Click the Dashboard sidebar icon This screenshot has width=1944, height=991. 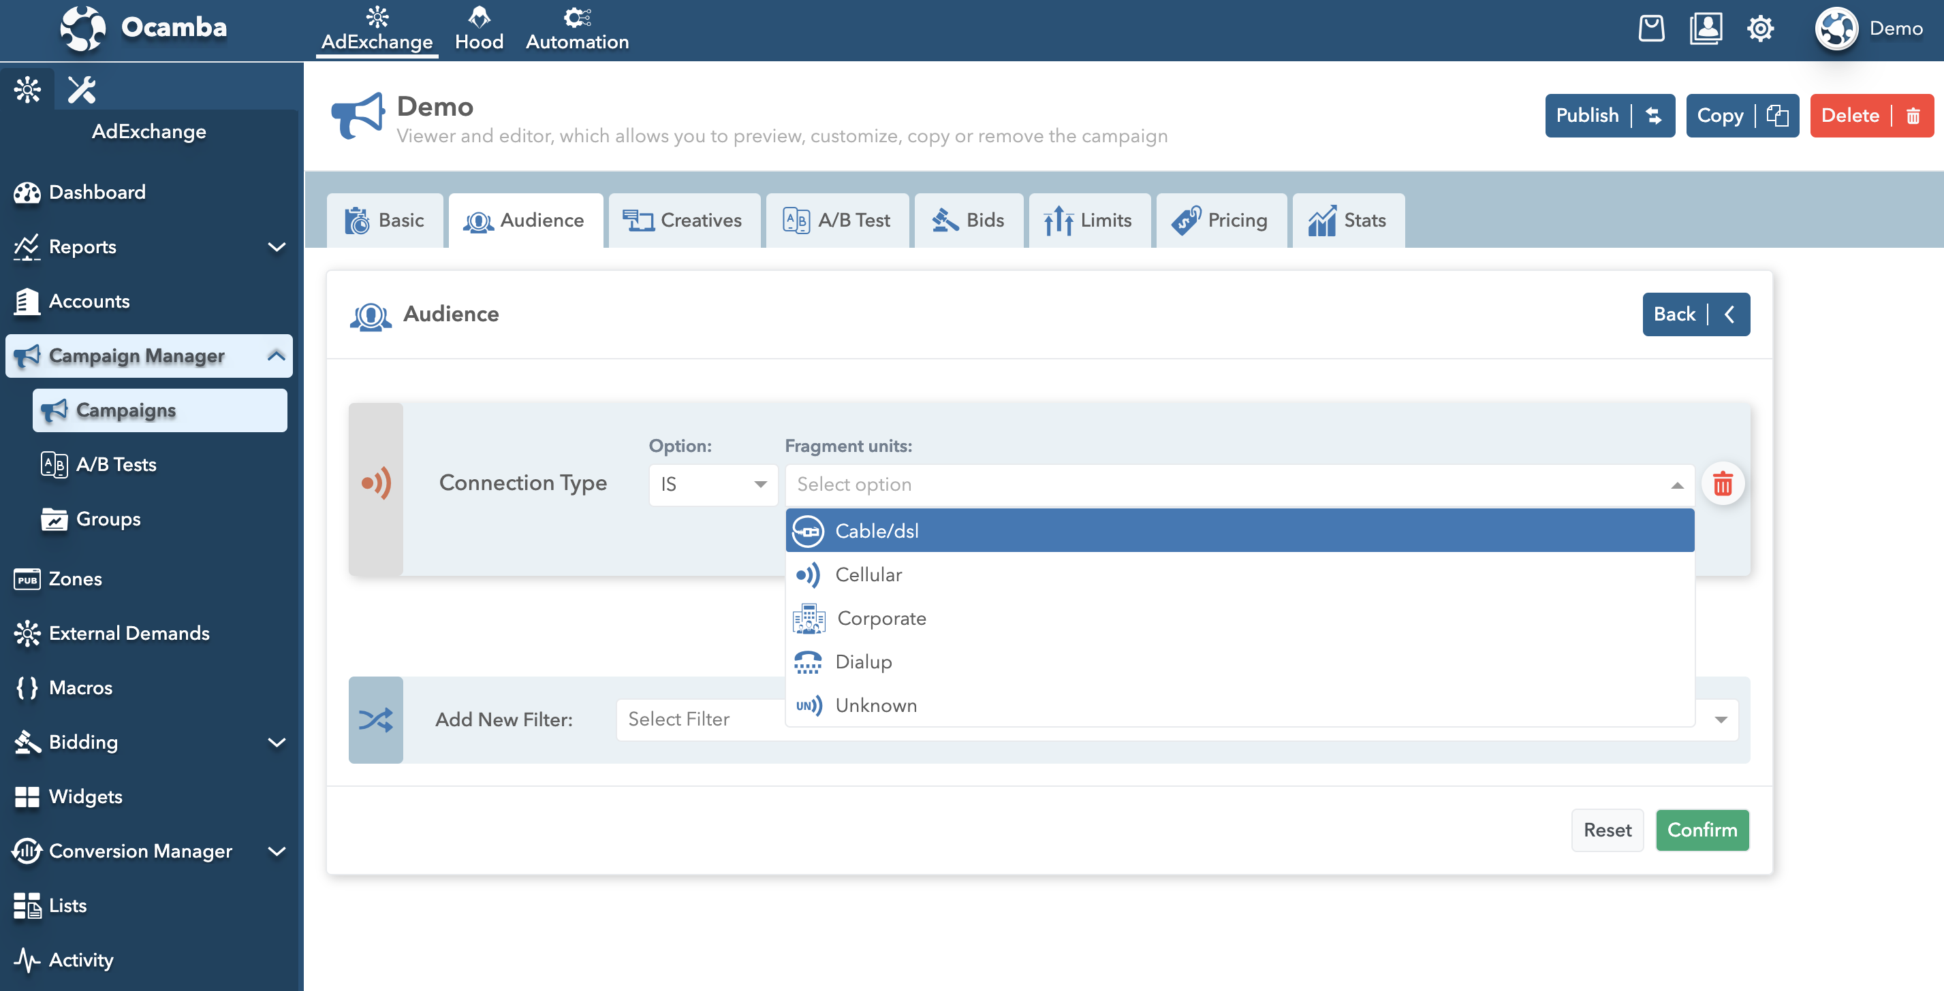(x=27, y=191)
